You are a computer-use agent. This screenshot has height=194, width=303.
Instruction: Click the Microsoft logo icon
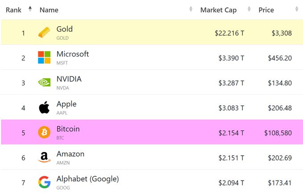[x=44, y=57]
